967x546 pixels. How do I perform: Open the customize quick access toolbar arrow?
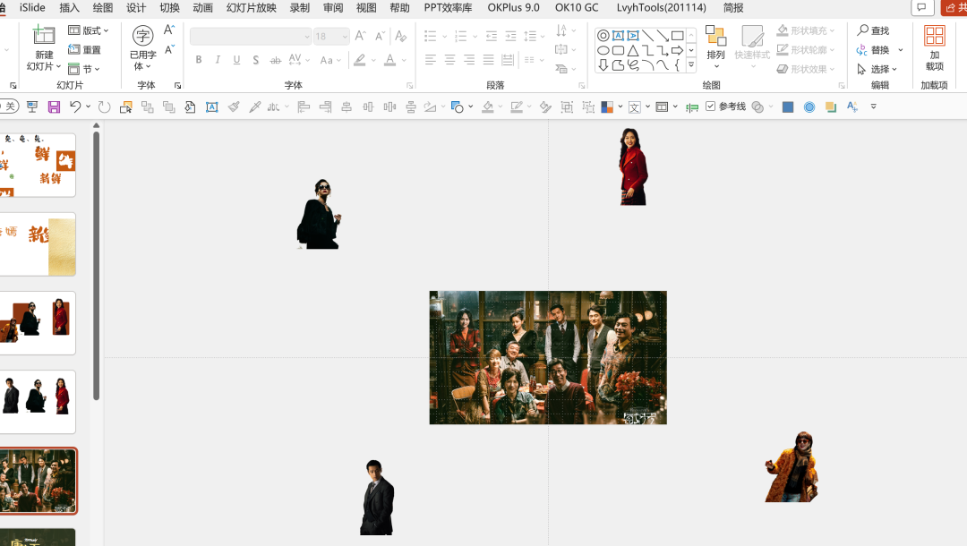click(x=873, y=107)
